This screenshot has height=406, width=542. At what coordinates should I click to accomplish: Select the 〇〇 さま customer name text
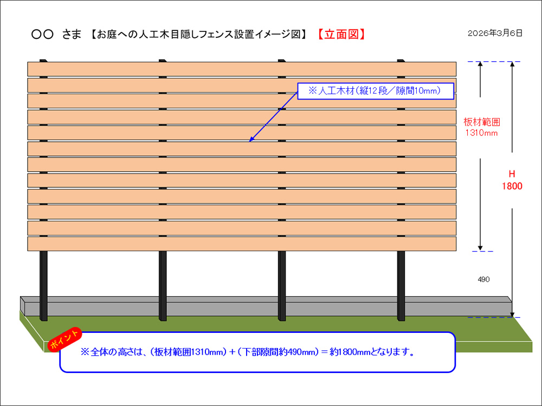[x=56, y=34]
